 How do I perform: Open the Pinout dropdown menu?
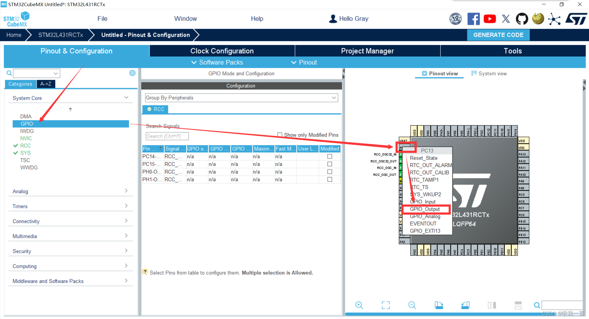click(304, 62)
